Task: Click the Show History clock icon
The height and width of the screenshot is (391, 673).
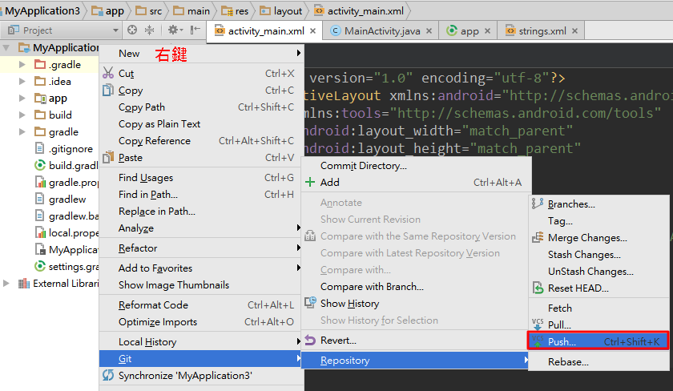Action: [310, 302]
